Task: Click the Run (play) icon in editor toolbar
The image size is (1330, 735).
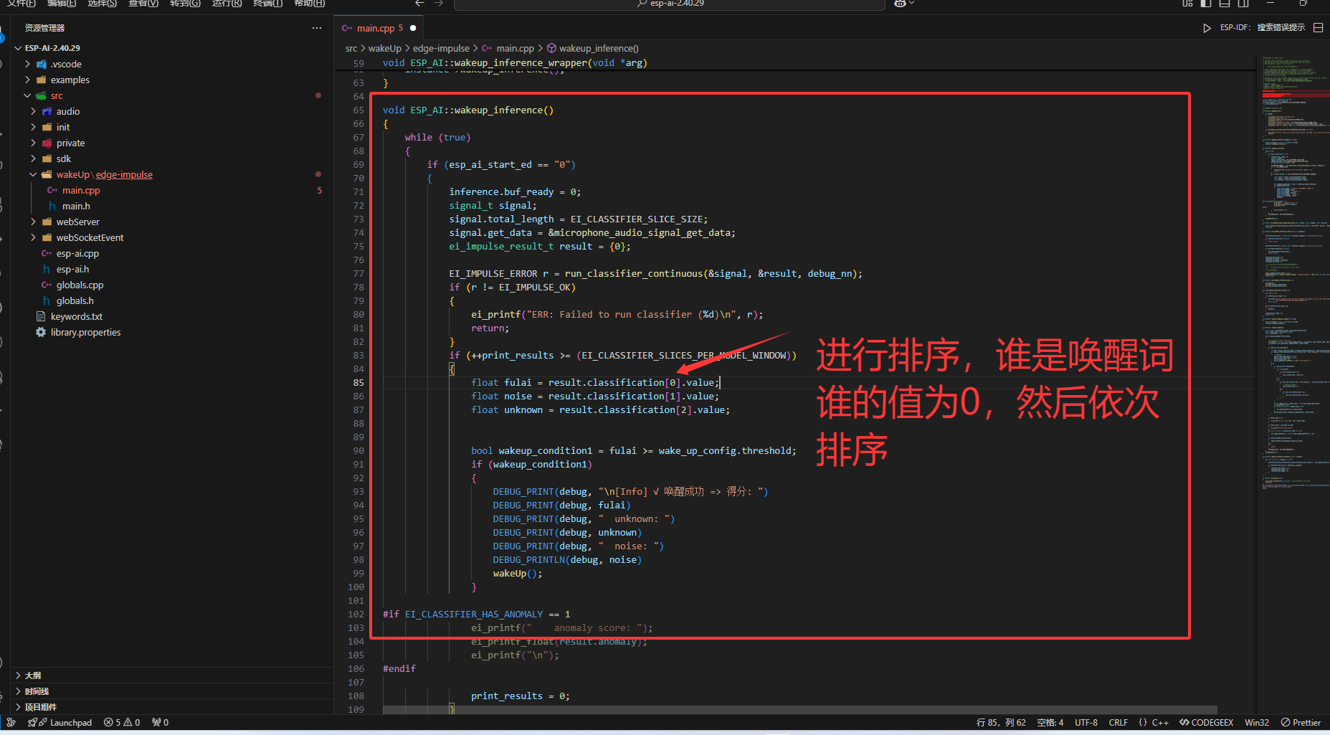Action: 1207,28
